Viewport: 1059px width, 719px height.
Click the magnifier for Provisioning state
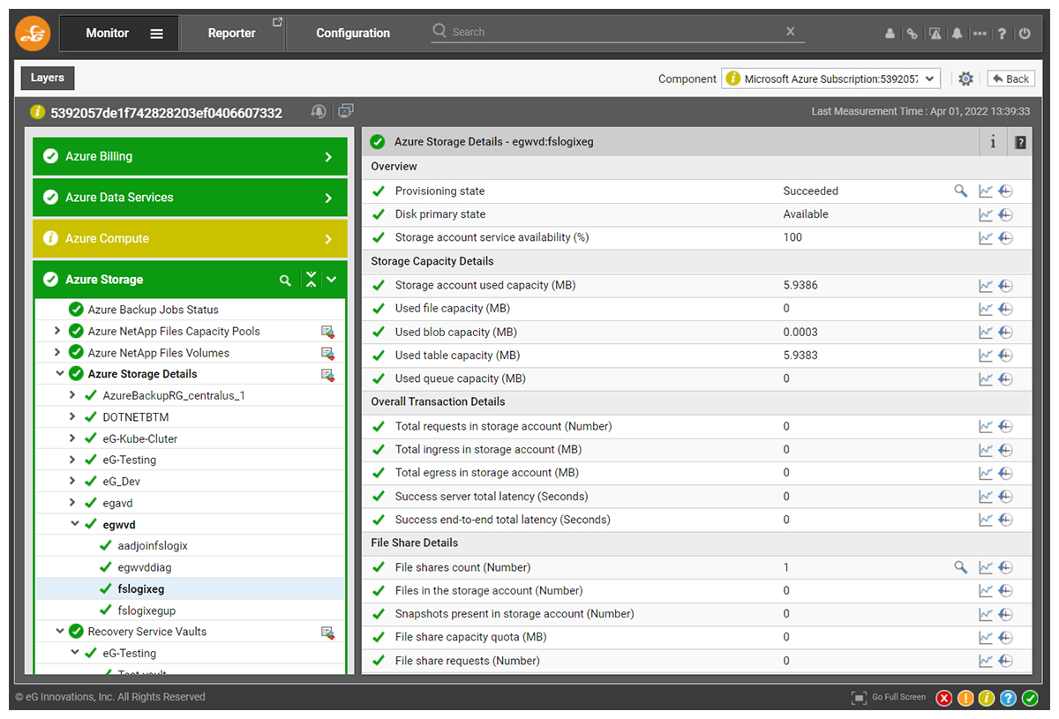click(961, 191)
